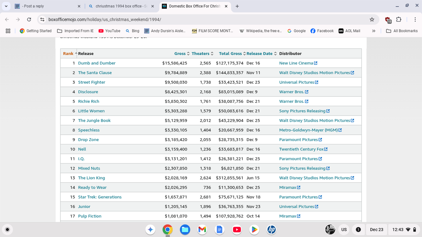Open The Lion King release link
The height and width of the screenshot is (237, 422).
91,178
